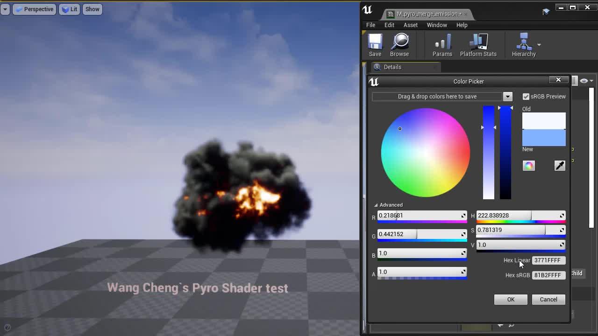Toggle the sRGB Preview checkbox

pyautogui.click(x=525, y=97)
